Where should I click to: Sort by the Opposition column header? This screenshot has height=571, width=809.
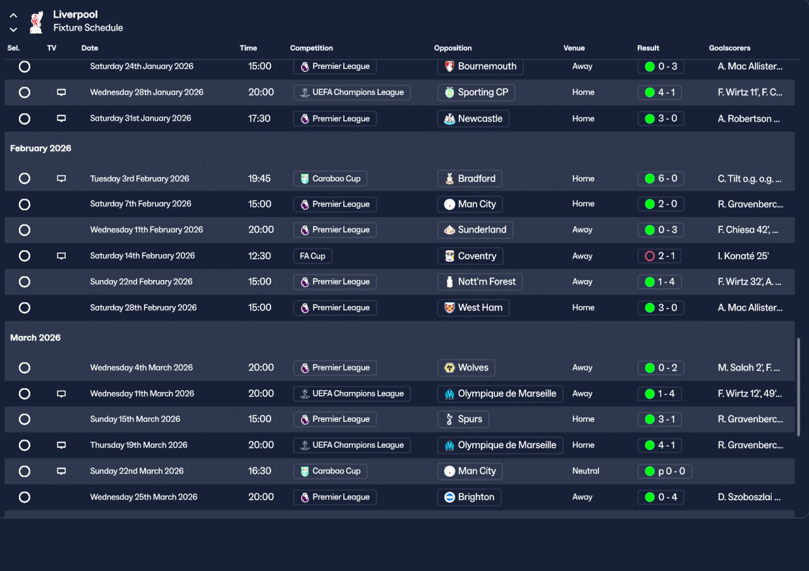coord(453,48)
